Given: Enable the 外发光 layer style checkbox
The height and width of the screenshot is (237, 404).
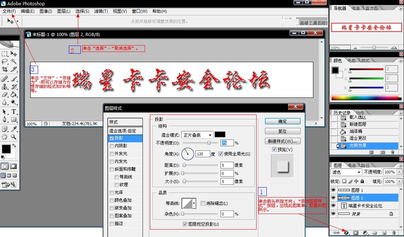Looking at the screenshot, I should 111,154.
